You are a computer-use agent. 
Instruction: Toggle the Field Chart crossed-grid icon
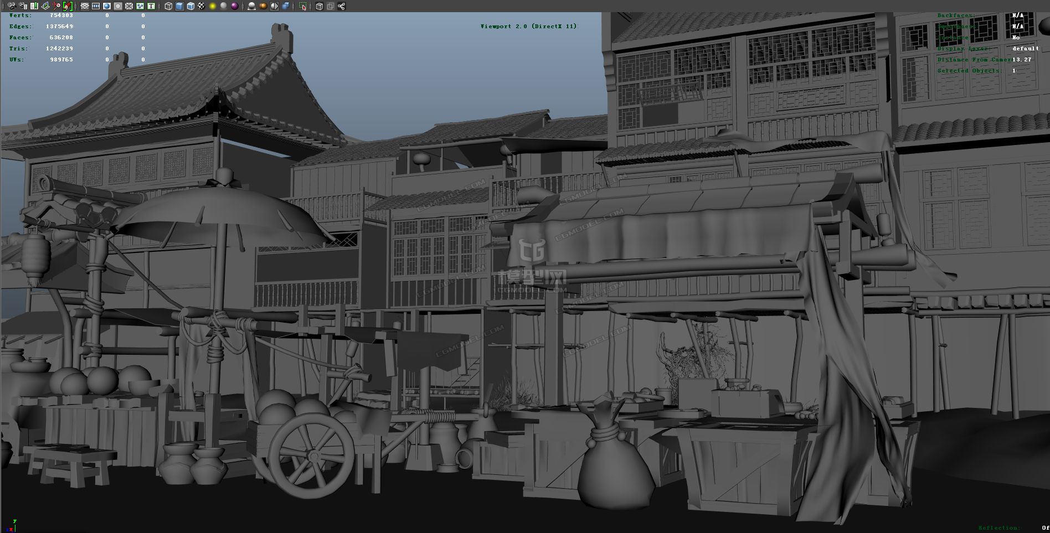point(129,6)
